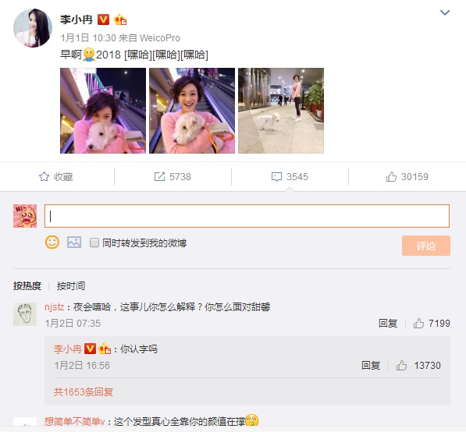This screenshot has height=432, width=466.
Task: Sort comments by 按热度
Action: (x=27, y=286)
